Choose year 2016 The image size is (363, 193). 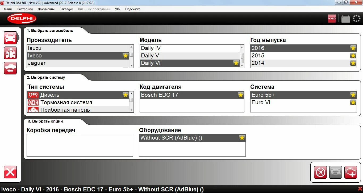coord(303,48)
